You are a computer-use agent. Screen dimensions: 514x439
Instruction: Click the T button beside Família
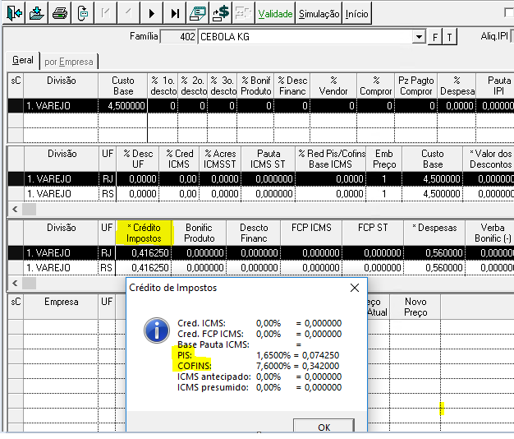(x=449, y=37)
